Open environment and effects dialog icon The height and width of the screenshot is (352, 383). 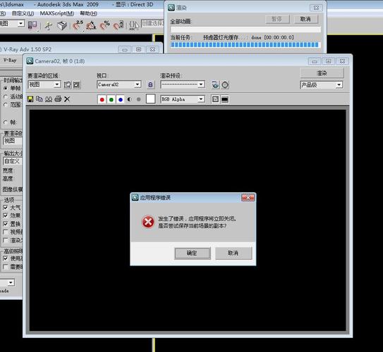pyautogui.click(x=225, y=84)
